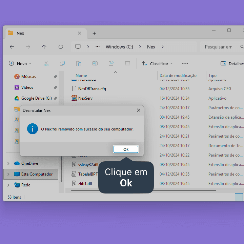The width and height of the screenshot is (244, 244).
Task: Click OK in the Desinstalar Nex dialog
Action: [126, 149]
